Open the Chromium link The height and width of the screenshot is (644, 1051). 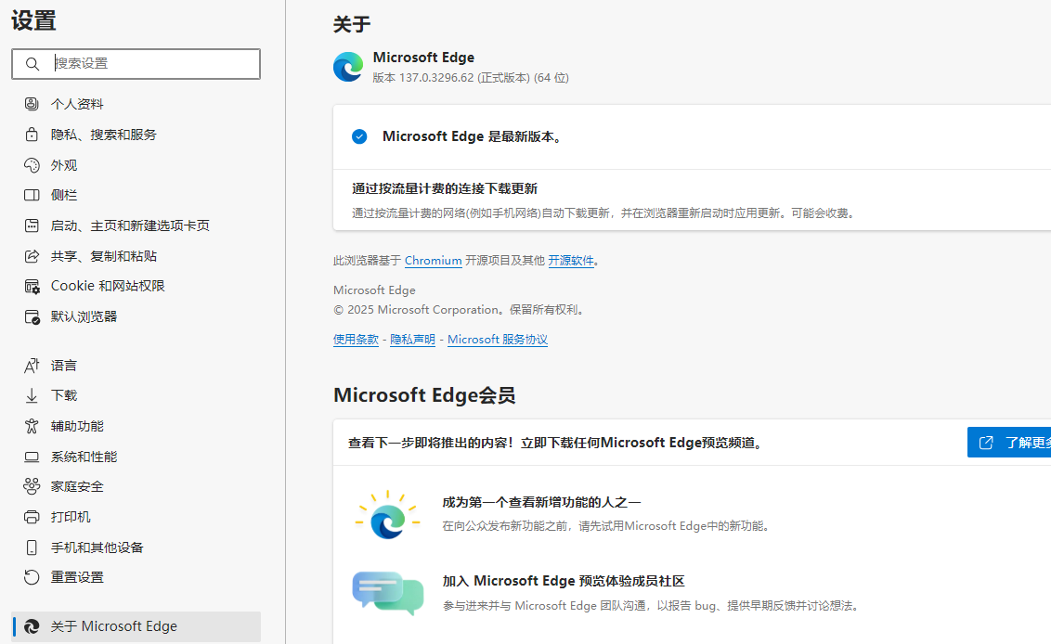[x=433, y=261]
